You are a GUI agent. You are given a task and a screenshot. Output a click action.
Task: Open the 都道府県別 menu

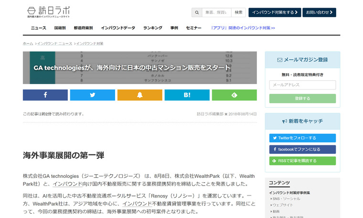tap(83, 28)
